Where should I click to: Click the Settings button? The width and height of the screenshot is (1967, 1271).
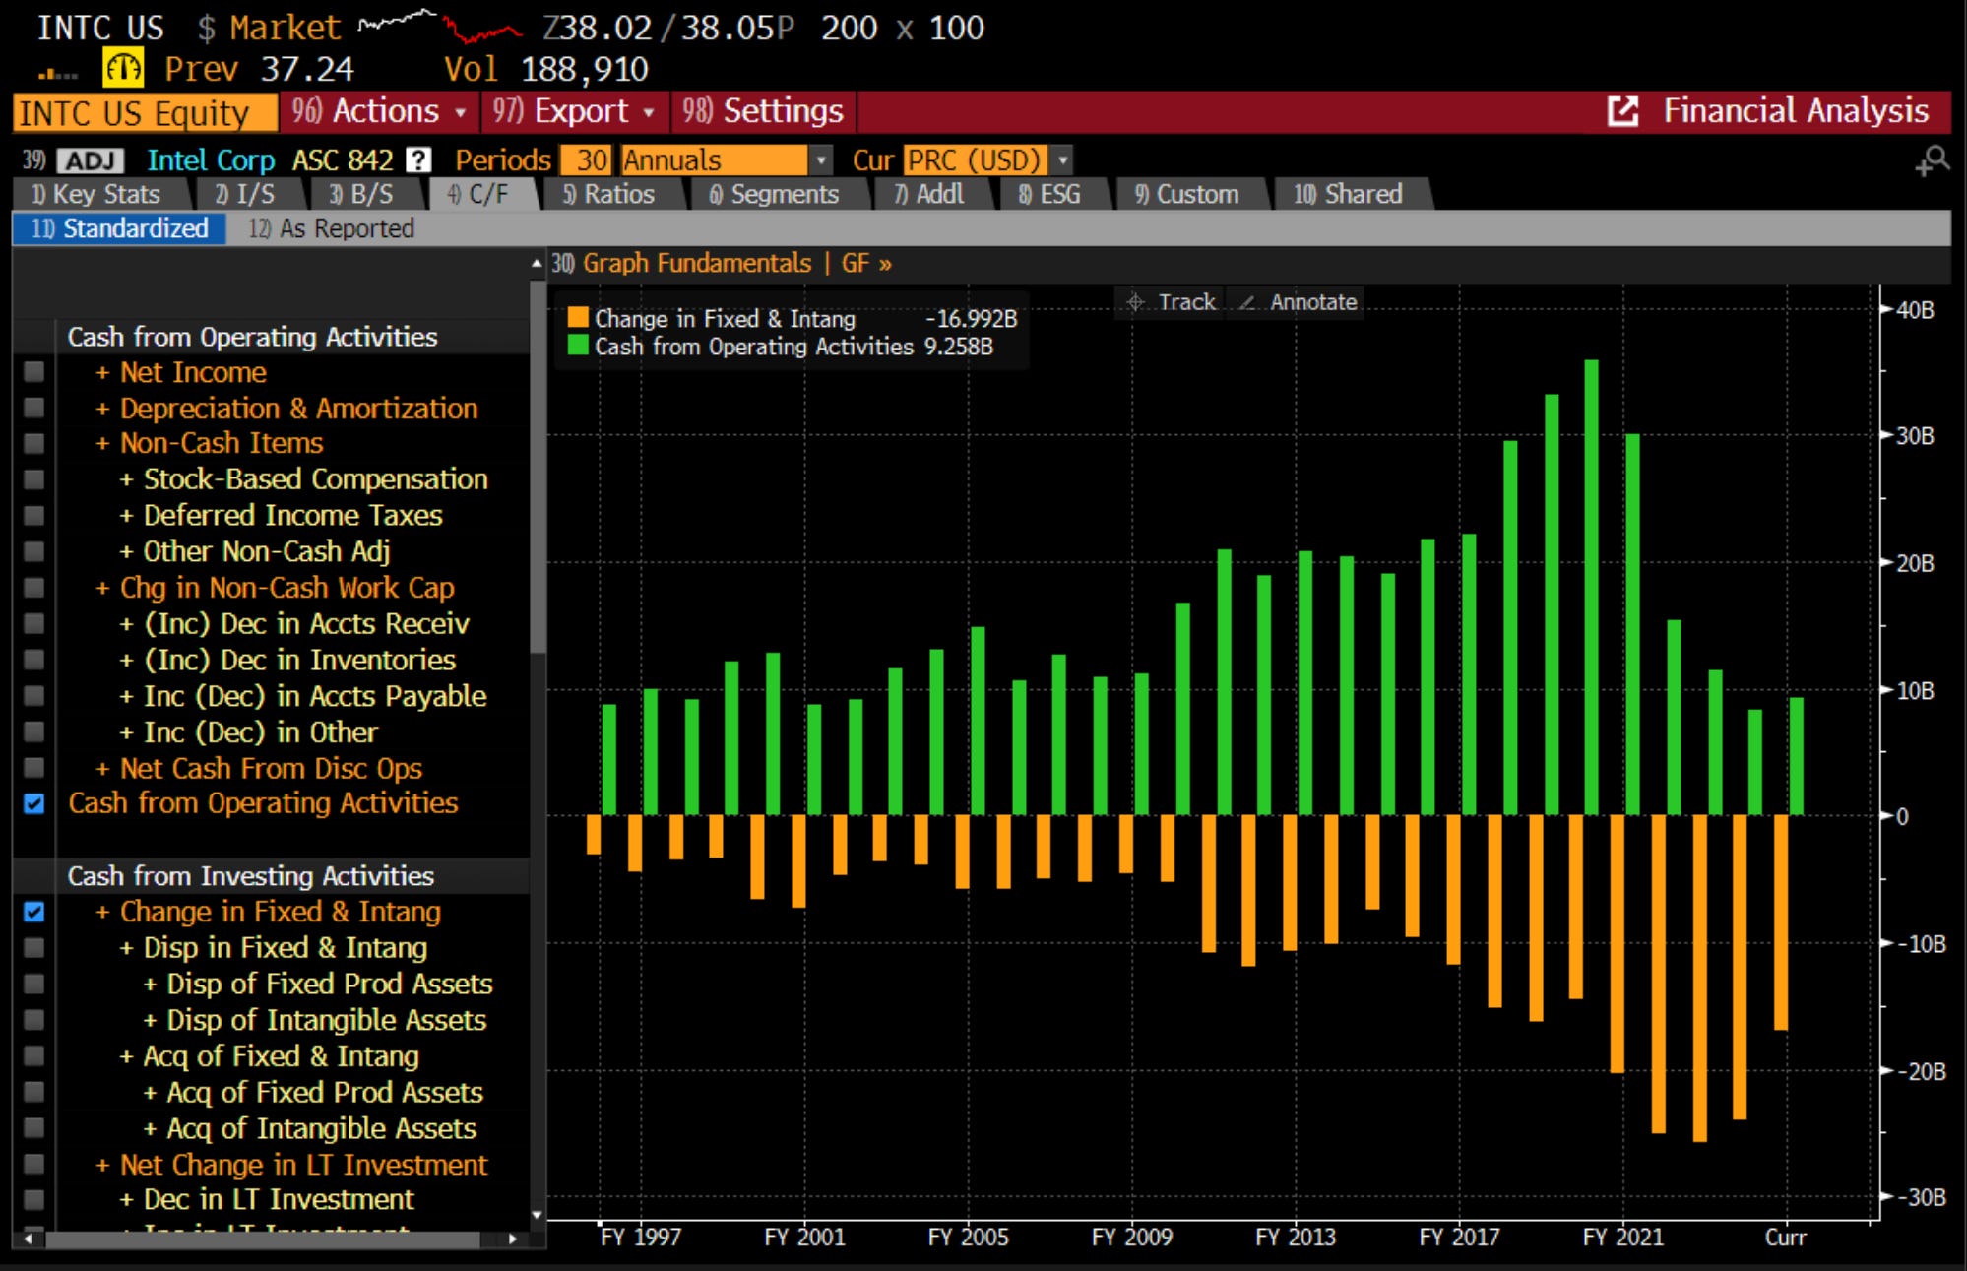(764, 111)
